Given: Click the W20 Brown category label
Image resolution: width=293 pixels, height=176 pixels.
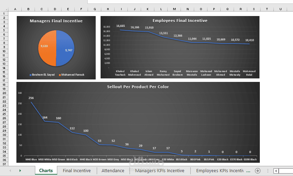Looking at the screenshot, I should click(100, 159).
